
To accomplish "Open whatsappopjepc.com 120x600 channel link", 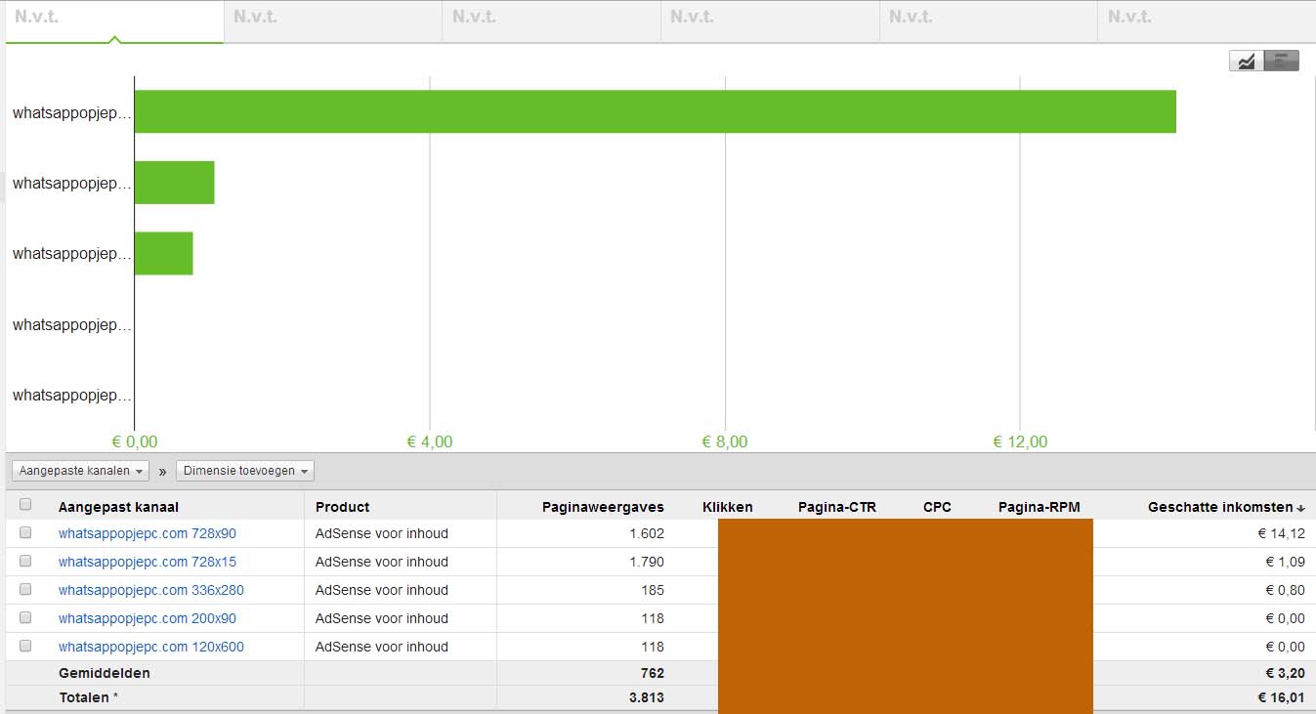I will pos(151,647).
